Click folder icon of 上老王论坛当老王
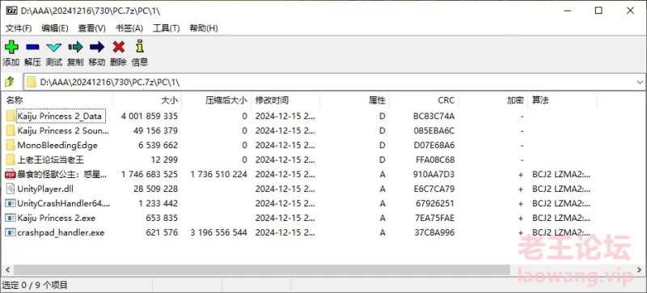647x293 pixels. tap(11, 159)
